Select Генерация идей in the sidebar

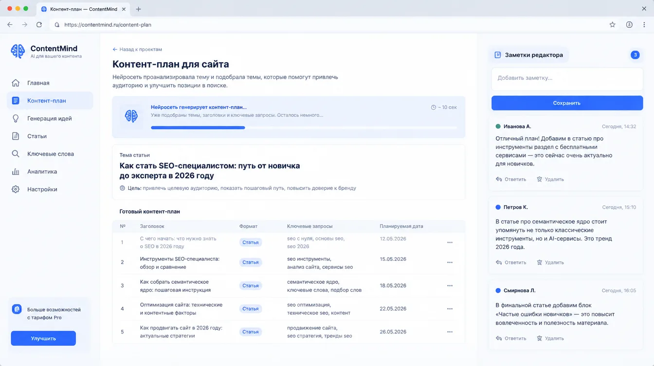tap(50, 118)
